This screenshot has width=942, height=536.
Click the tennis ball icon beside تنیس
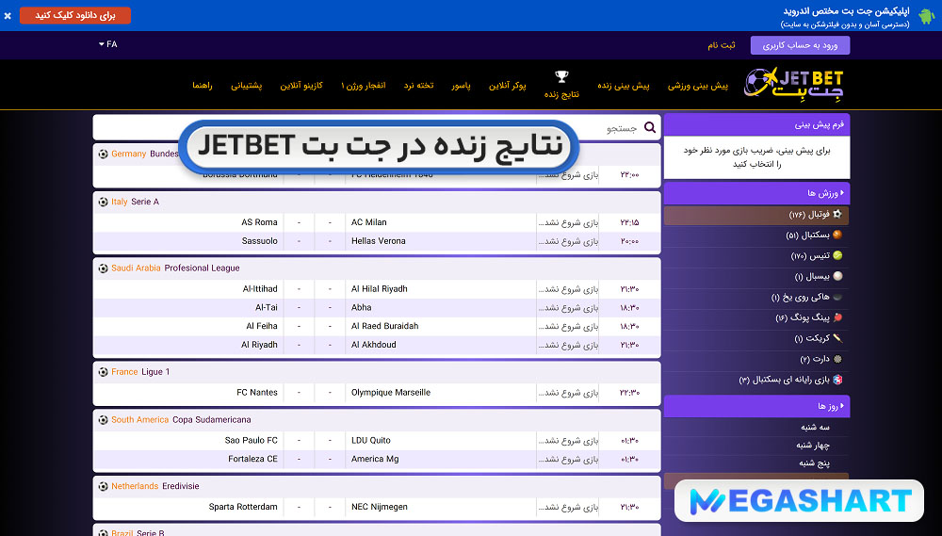pyautogui.click(x=836, y=255)
